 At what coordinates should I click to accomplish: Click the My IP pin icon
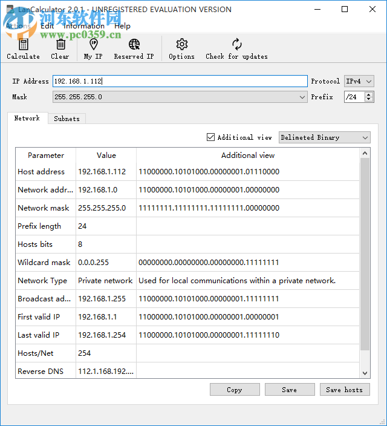pyautogui.click(x=93, y=44)
